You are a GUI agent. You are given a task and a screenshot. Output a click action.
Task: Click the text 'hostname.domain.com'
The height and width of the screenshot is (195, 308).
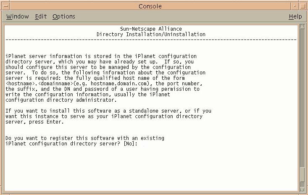[118, 84]
